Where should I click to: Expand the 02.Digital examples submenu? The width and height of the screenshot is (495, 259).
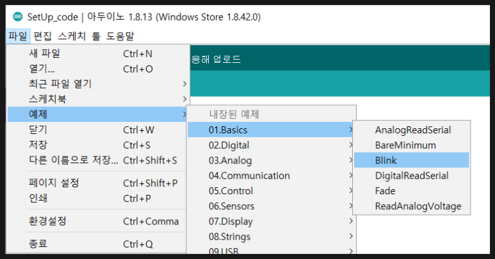click(270, 145)
